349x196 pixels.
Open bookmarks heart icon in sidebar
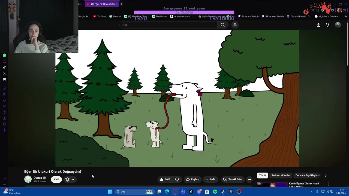(4, 100)
